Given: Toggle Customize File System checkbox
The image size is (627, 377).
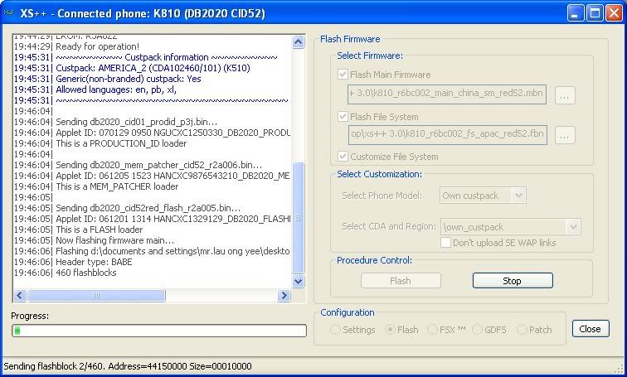Looking at the screenshot, I should [344, 157].
